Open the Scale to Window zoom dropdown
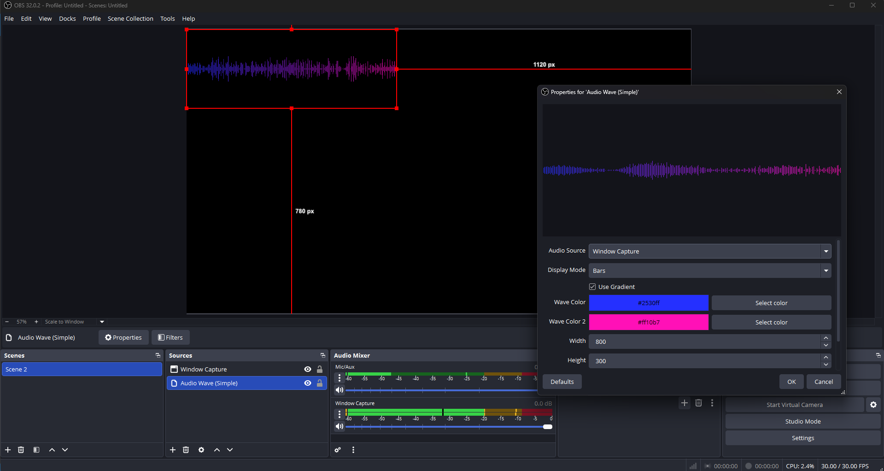Screen dimensions: 884x471 point(101,321)
